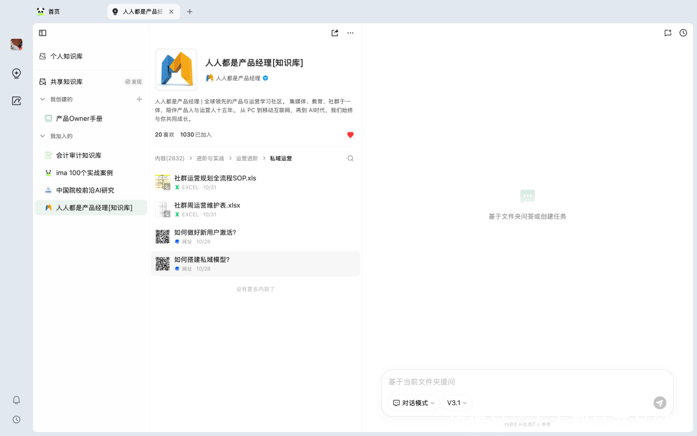Click the 发现 discover button
Screen dimensions: 697x436
[x=133, y=82]
